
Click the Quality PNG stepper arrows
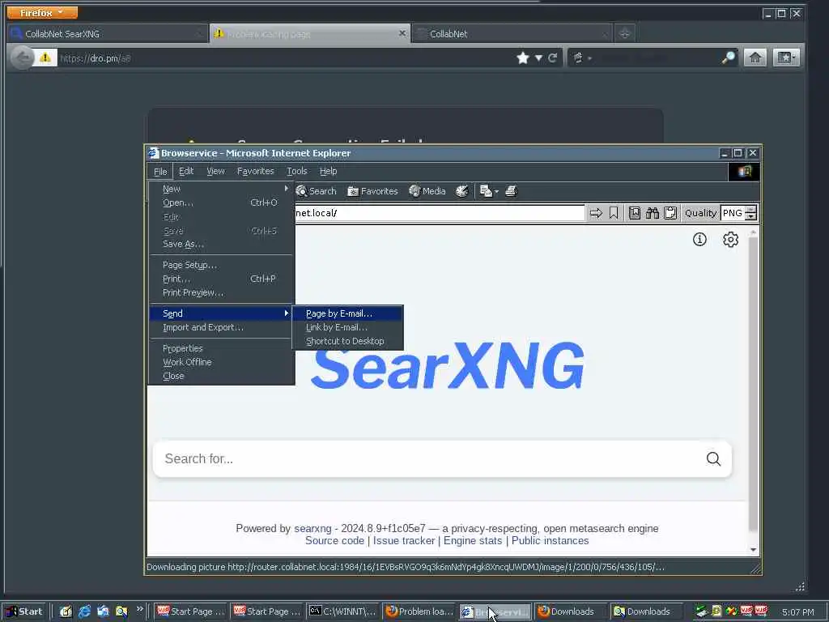[x=750, y=213]
